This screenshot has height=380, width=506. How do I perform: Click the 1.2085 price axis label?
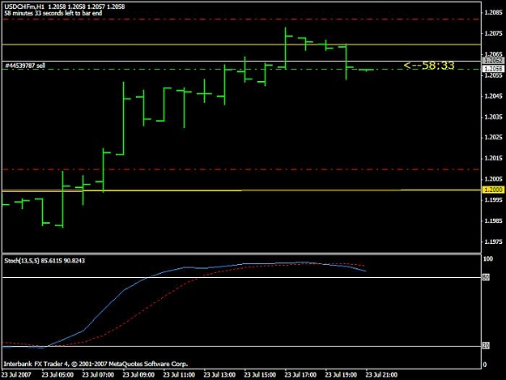pyautogui.click(x=494, y=13)
